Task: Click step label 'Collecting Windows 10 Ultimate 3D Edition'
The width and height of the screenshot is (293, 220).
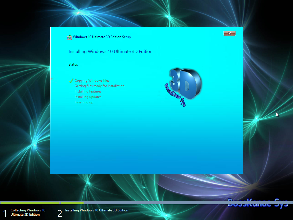Action: coord(28,212)
